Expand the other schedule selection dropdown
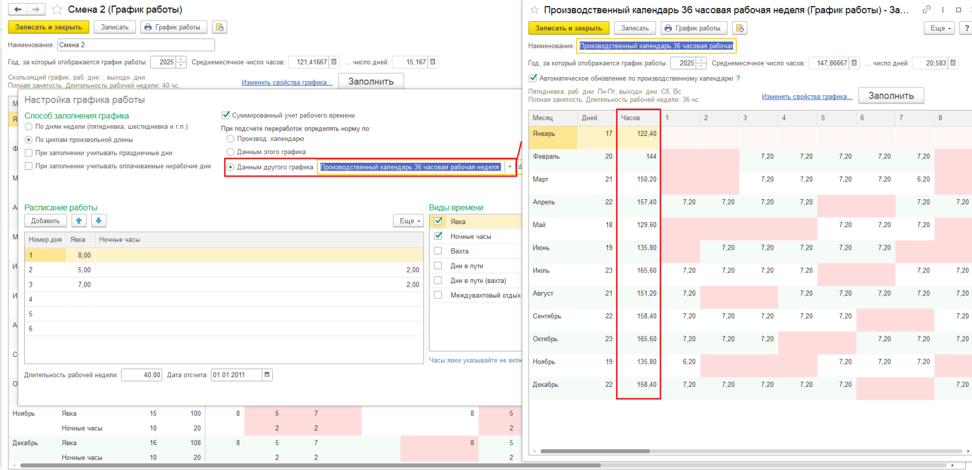 (x=510, y=167)
